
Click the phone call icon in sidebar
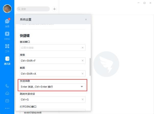tap(7, 86)
